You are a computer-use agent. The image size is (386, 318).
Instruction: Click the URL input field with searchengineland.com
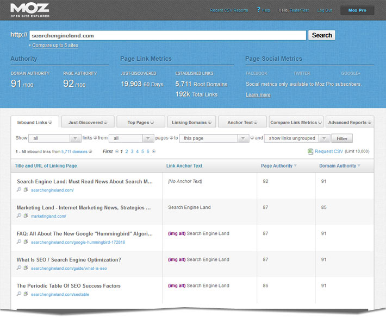[x=167, y=35]
